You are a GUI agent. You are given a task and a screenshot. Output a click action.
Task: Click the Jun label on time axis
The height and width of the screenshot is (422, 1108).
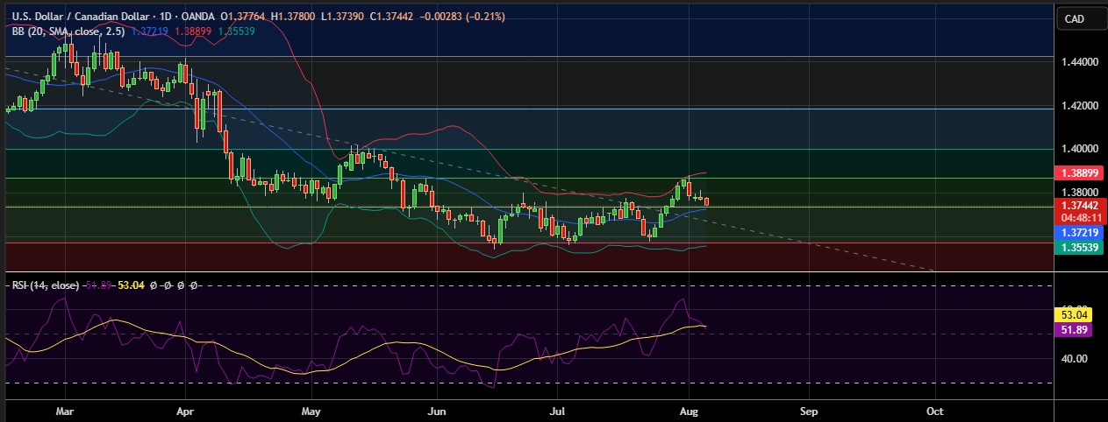(x=436, y=410)
